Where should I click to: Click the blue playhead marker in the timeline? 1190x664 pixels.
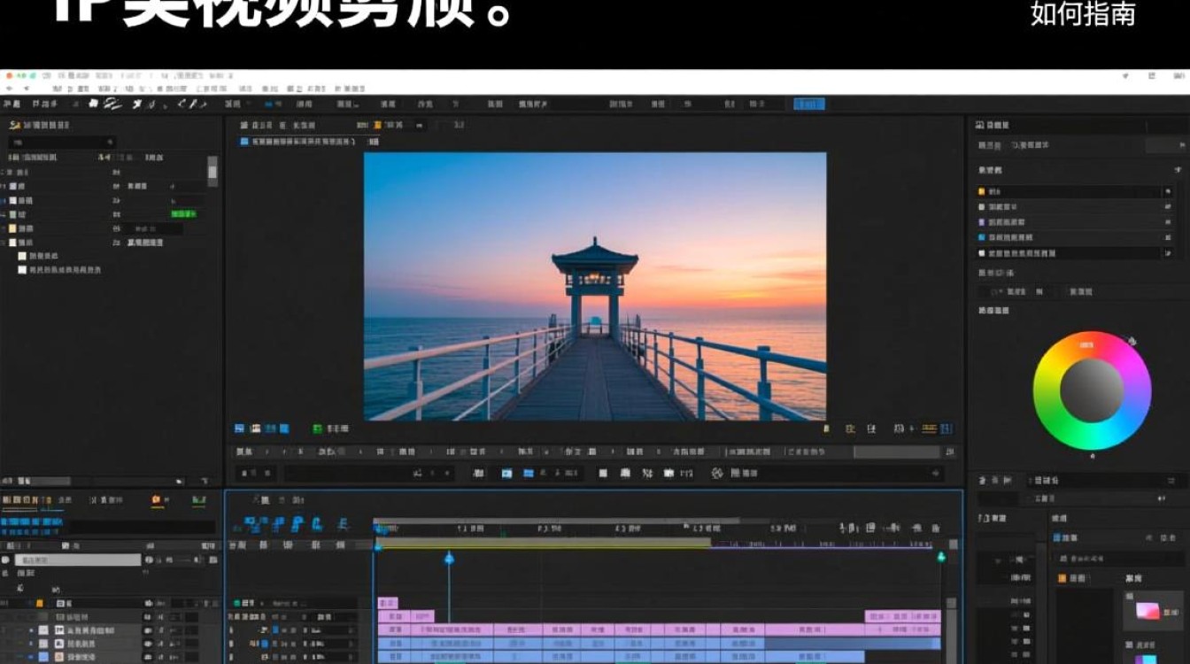pyautogui.click(x=449, y=558)
